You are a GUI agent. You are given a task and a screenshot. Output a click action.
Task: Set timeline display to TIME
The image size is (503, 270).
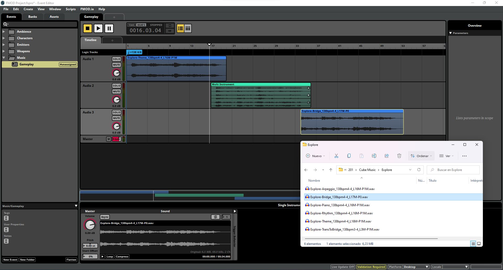point(132,25)
